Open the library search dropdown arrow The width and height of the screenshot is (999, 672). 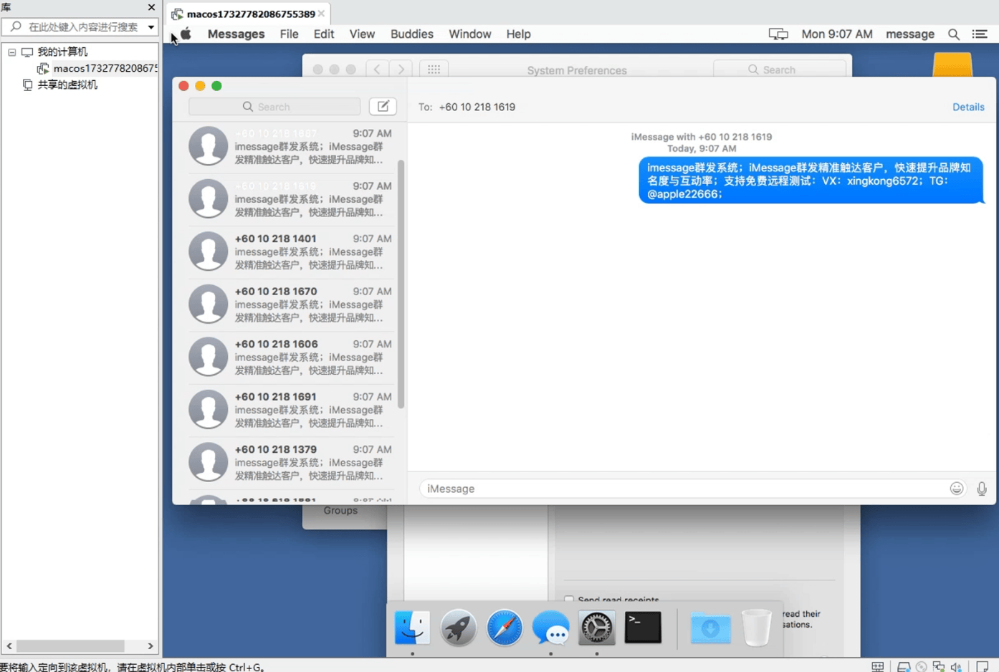[x=151, y=27]
